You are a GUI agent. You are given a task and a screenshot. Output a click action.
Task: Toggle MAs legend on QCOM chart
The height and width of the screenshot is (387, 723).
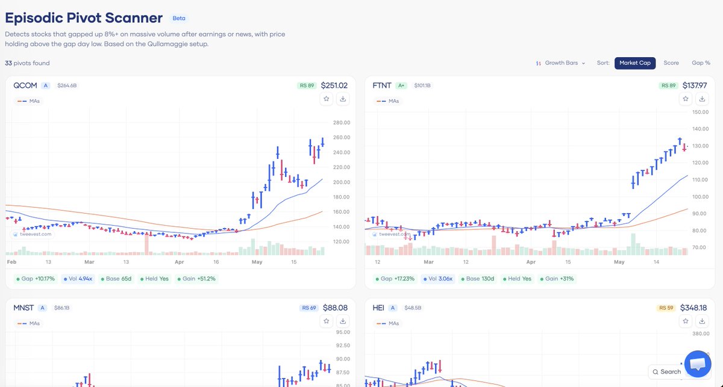tap(28, 101)
